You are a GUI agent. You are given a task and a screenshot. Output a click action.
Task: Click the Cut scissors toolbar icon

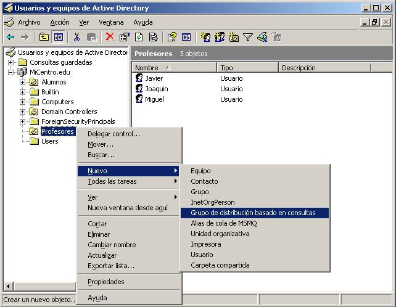point(77,37)
